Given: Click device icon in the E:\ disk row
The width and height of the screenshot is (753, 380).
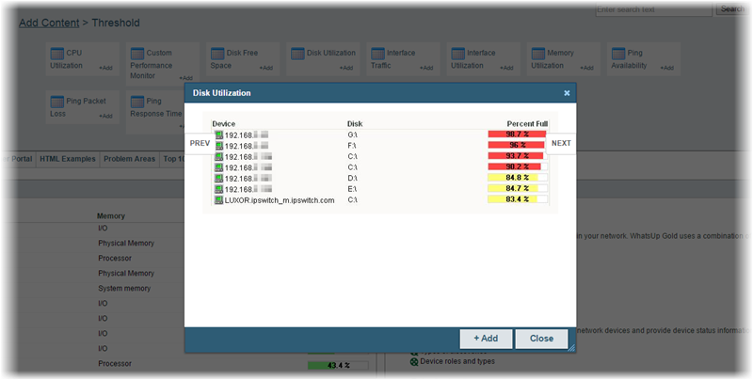Looking at the screenshot, I should coord(219,189).
